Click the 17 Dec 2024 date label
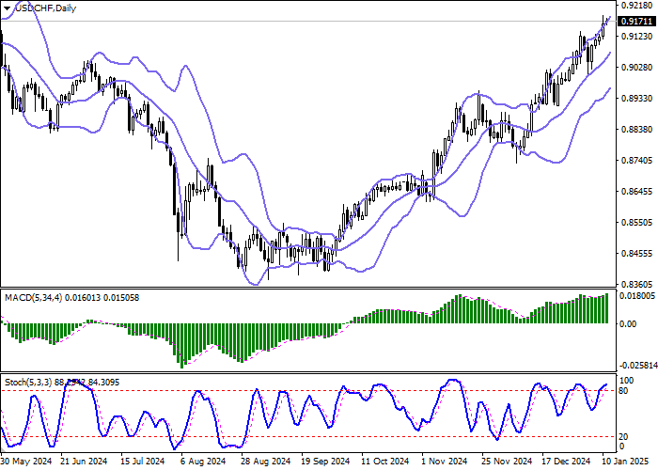 564,462
